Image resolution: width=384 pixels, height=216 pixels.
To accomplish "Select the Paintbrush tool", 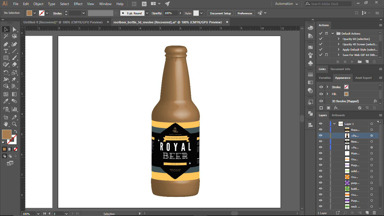I will coord(14,58).
